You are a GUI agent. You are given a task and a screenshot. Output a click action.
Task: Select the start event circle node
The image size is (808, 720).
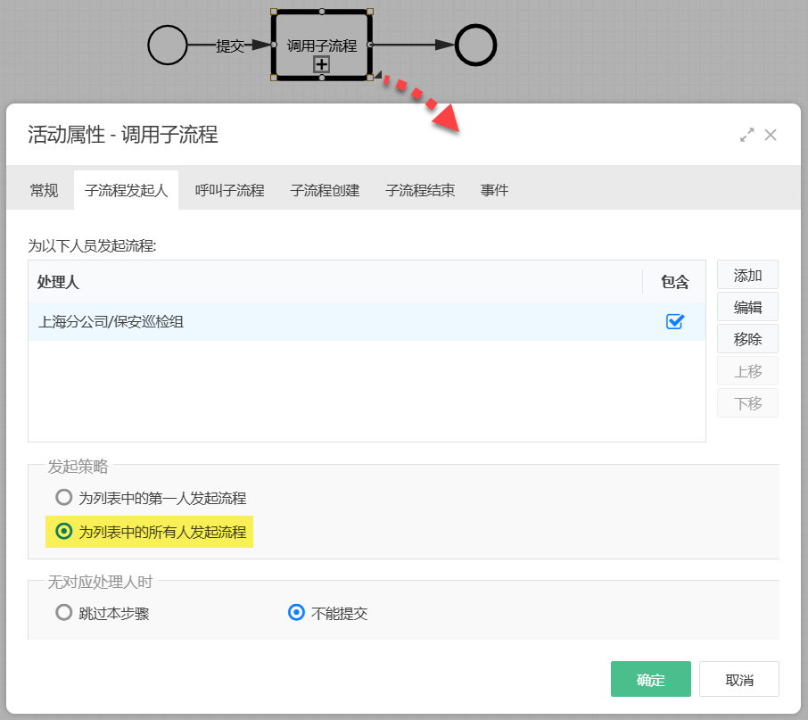168,45
